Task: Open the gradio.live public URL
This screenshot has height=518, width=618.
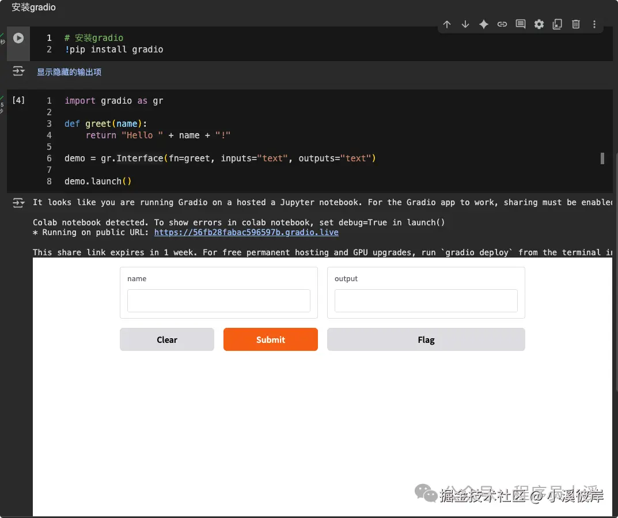Action: pyautogui.click(x=246, y=232)
